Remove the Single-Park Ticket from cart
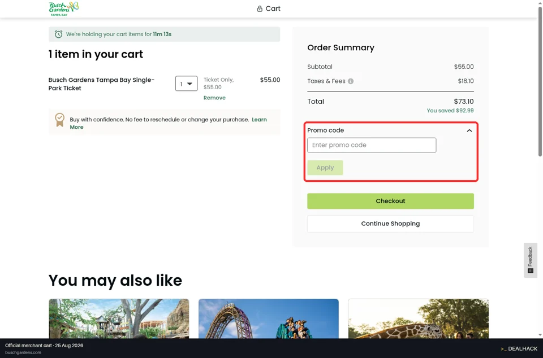Viewport: 543px width, 358px height. coord(214,98)
